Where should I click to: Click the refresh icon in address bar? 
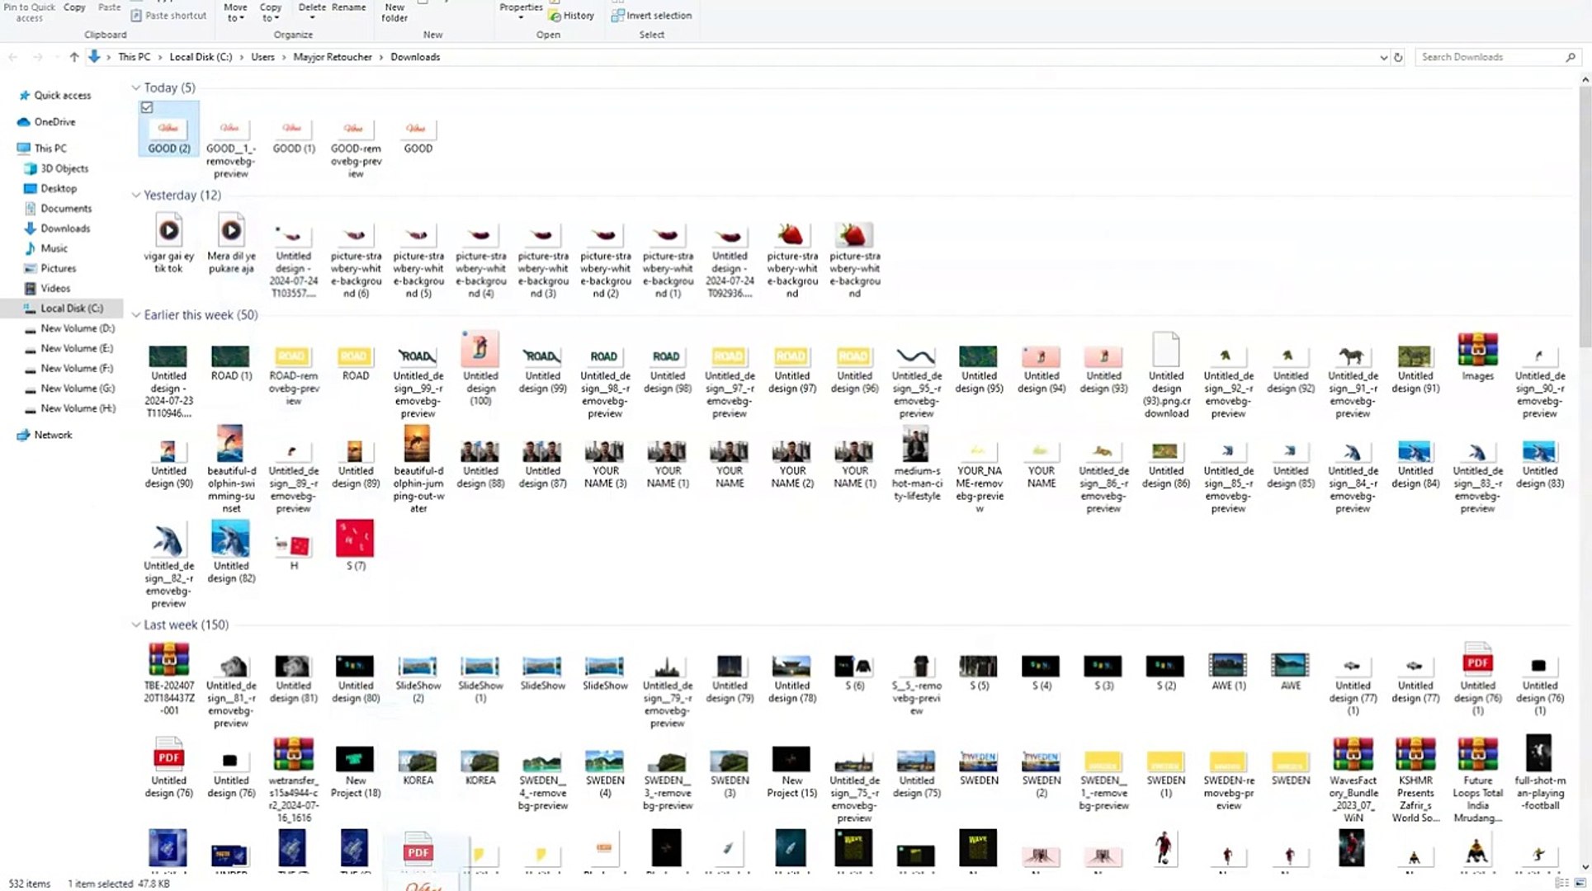pyautogui.click(x=1398, y=58)
